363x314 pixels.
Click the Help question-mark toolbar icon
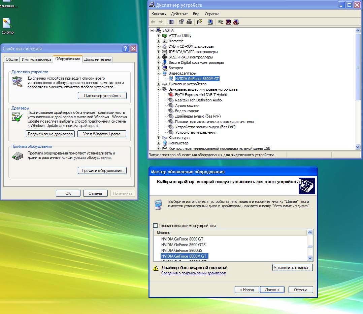pos(200,22)
